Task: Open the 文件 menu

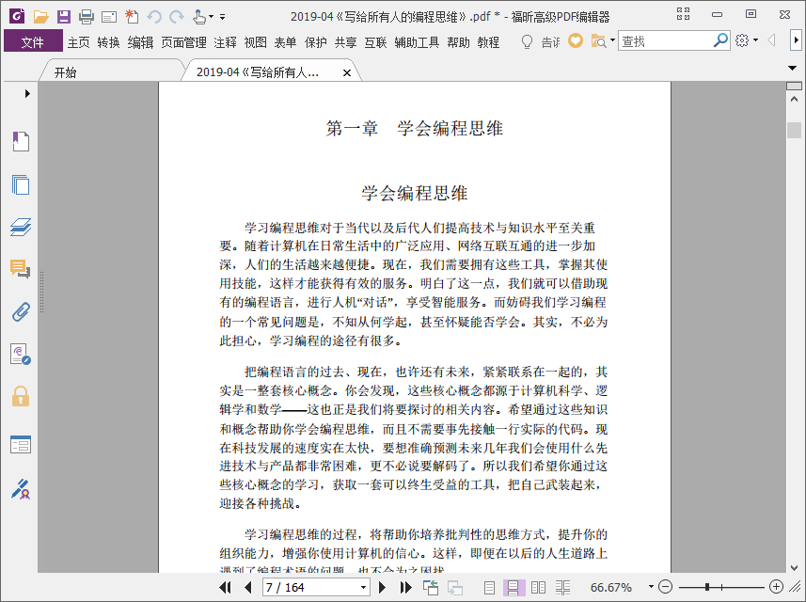Action: click(x=33, y=41)
